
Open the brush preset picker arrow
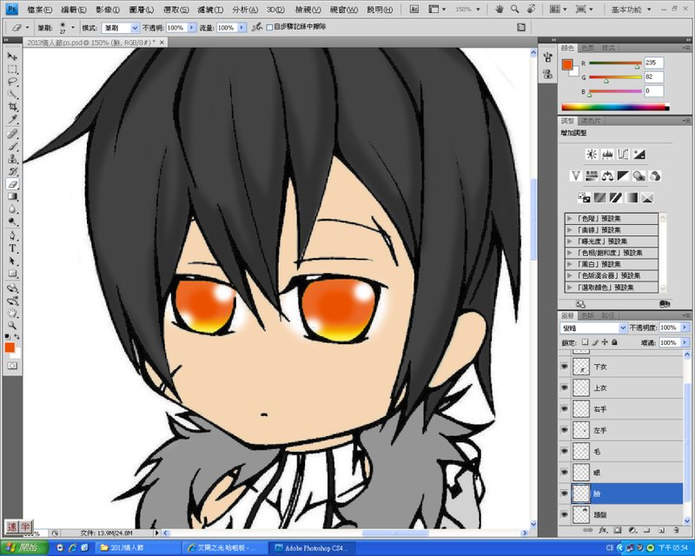pyautogui.click(x=73, y=28)
